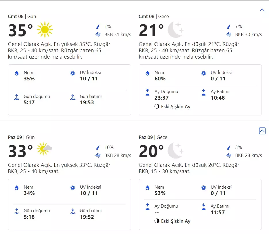269x234 pixels.
Task: Click the humidity drop icon beside Nem 35%
Action: pyautogui.click(x=17, y=73)
